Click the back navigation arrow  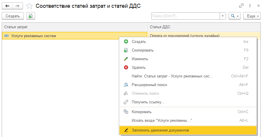point(7,6)
